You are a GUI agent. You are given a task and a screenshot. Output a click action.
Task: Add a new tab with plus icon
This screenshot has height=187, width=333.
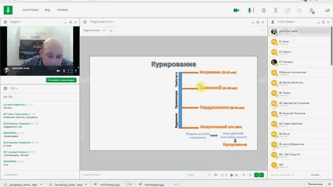111,31
